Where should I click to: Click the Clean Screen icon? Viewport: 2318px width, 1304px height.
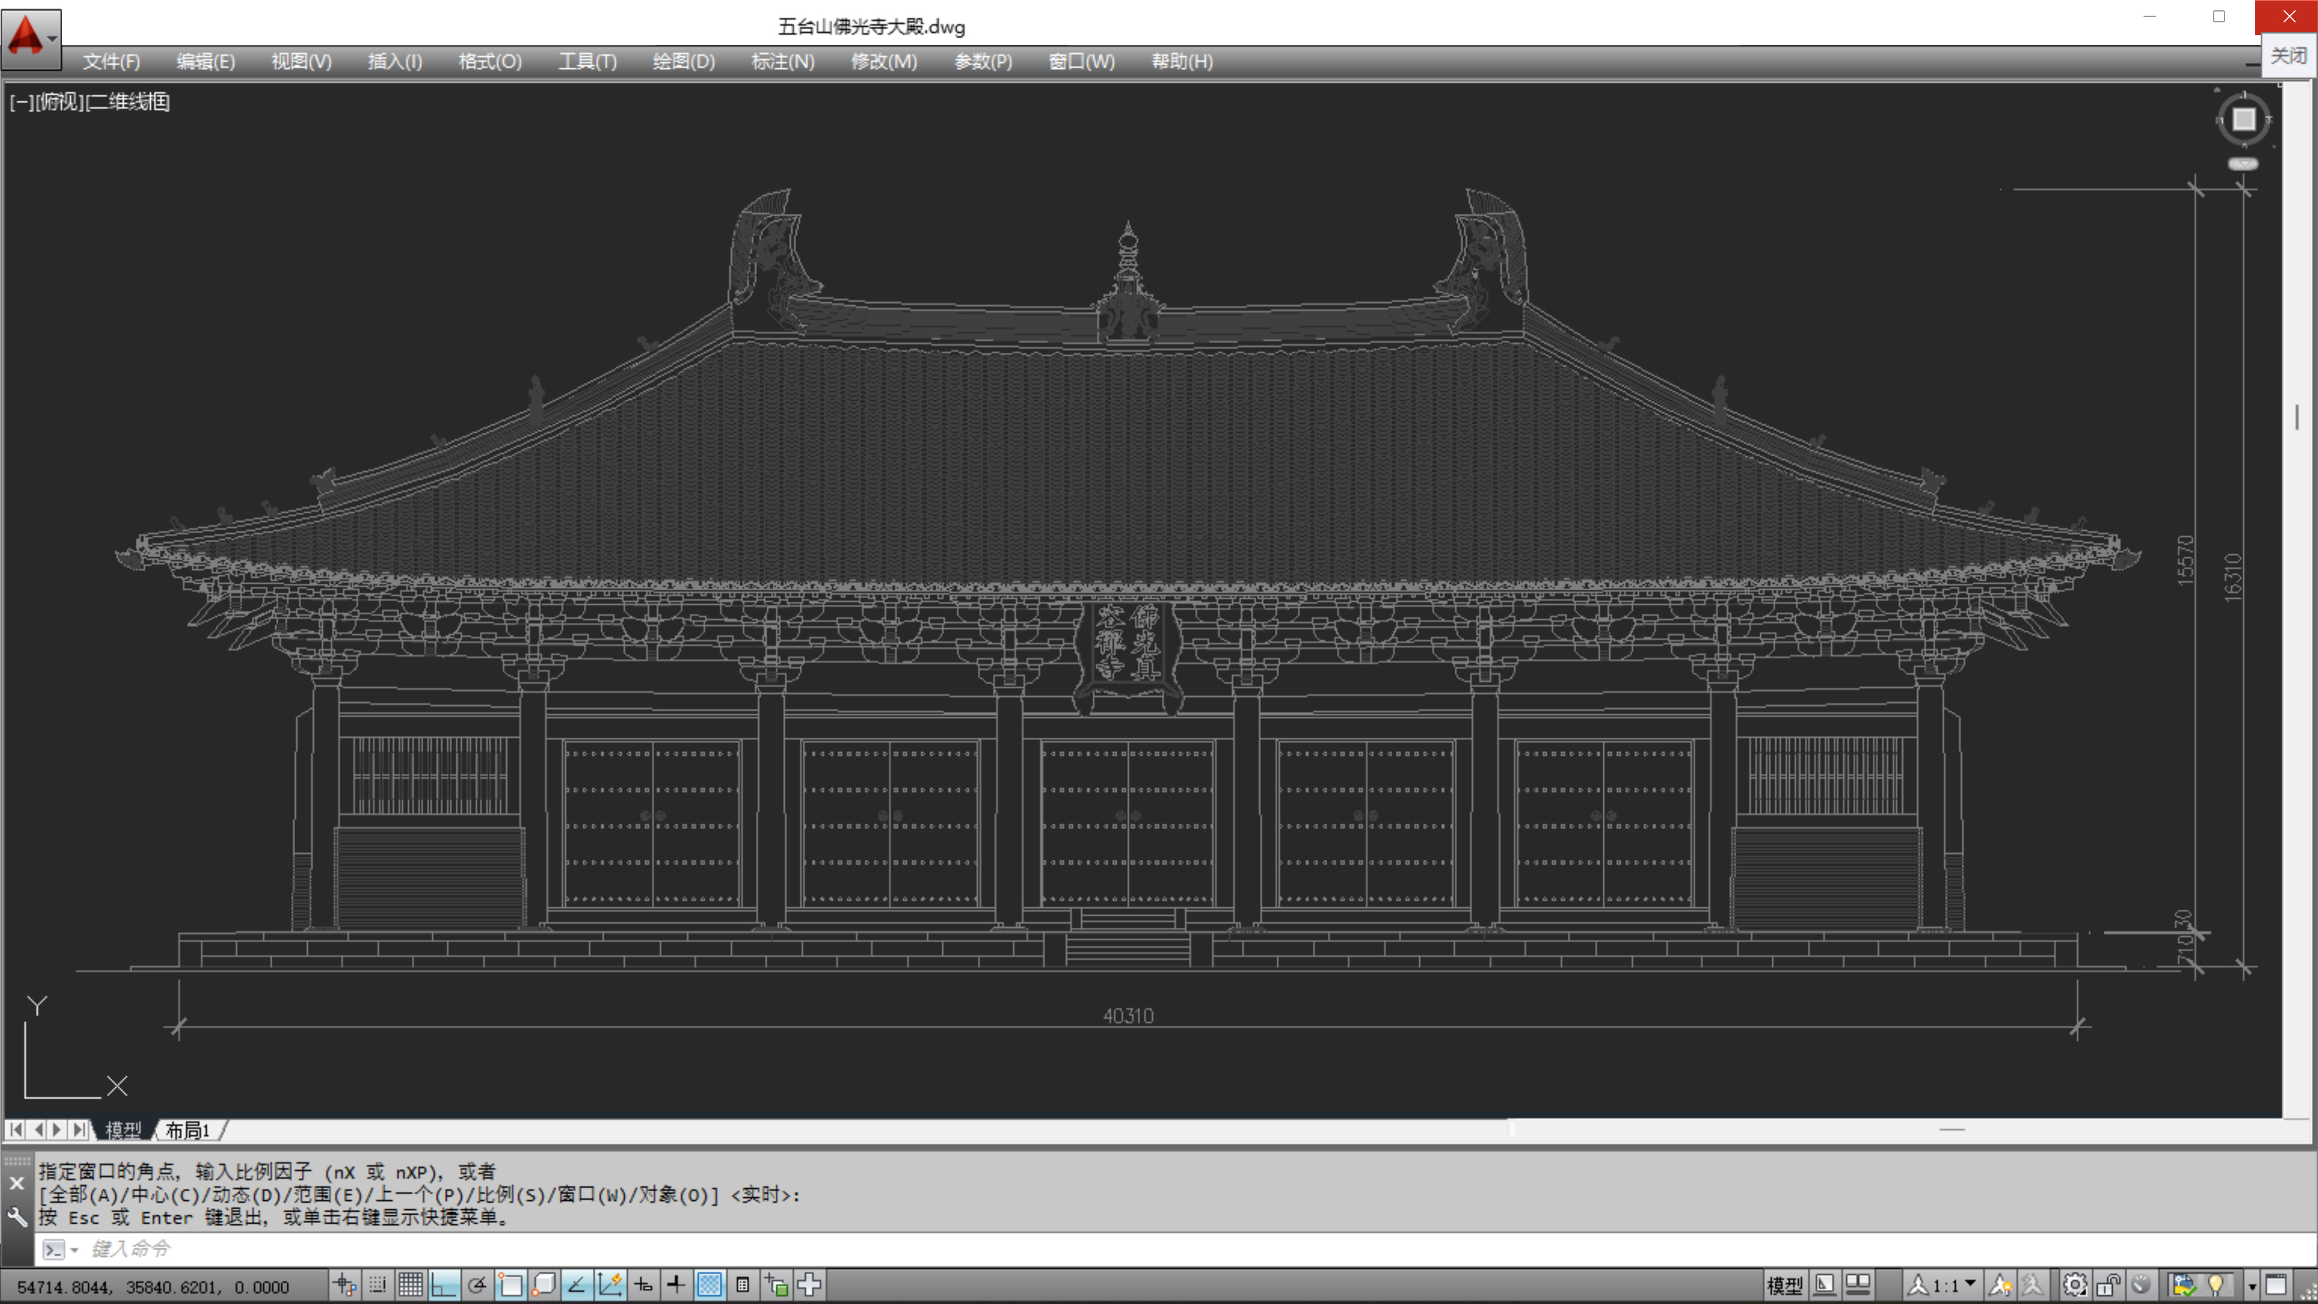[x=2276, y=1284]
